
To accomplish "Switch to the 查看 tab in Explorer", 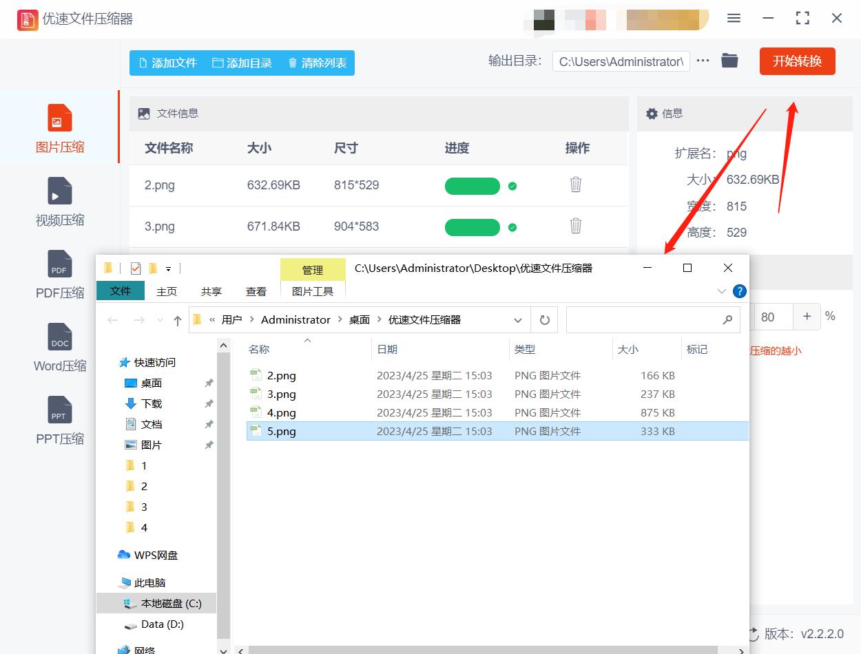I will point(255,291).
